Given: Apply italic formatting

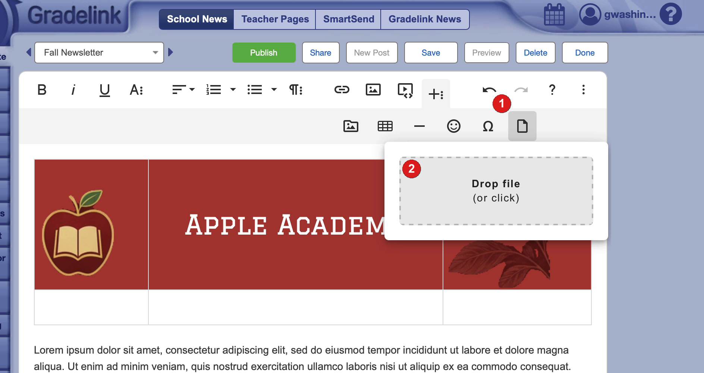Looking at the screenshot, I should click(73, 90).
